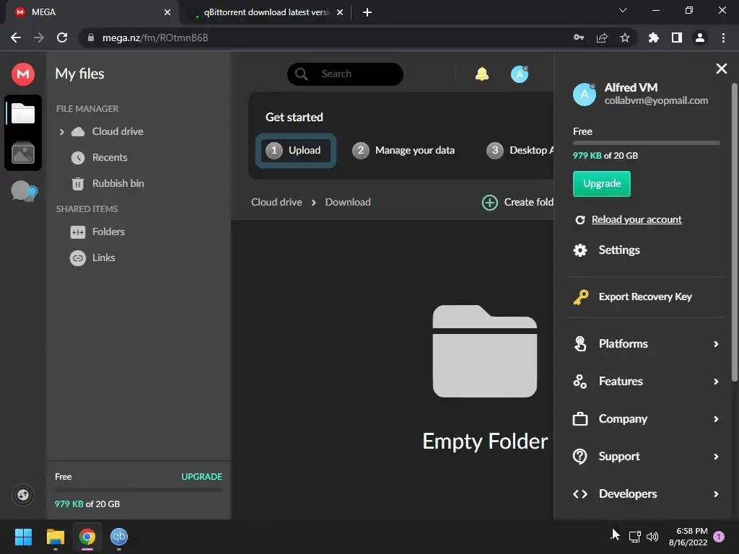
Task: Open File Explorer from taskbar
Action: coord(55,537)
